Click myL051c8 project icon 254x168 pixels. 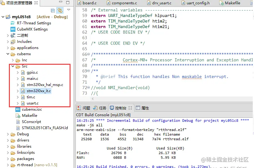click(x=8, y=17)
